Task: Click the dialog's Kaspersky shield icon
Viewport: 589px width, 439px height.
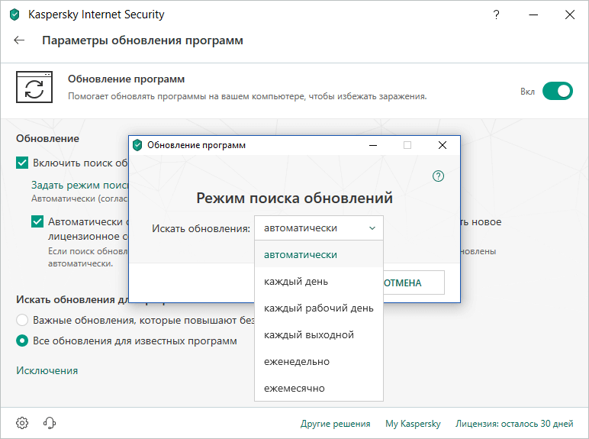Action: tap(137, 145)
